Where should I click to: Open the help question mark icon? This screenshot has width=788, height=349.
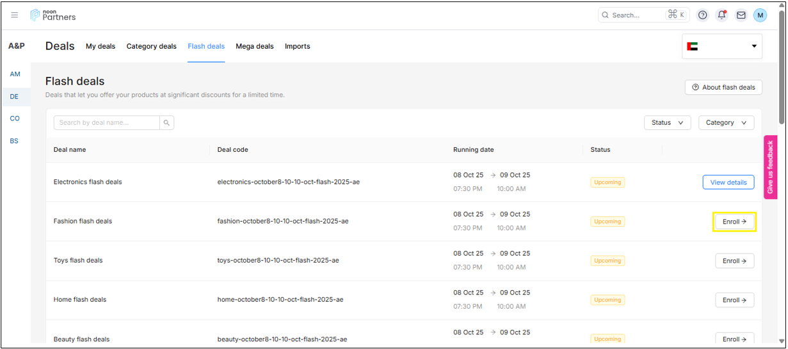pyautogui.click(x=703, y=15)
